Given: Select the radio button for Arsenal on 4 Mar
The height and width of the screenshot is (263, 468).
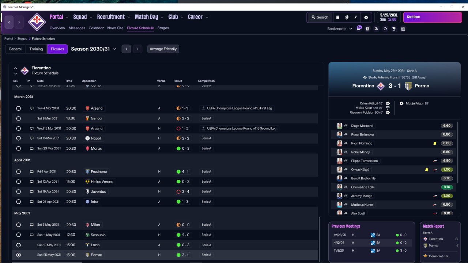Looking at the screenshot, I should point(19,108).
